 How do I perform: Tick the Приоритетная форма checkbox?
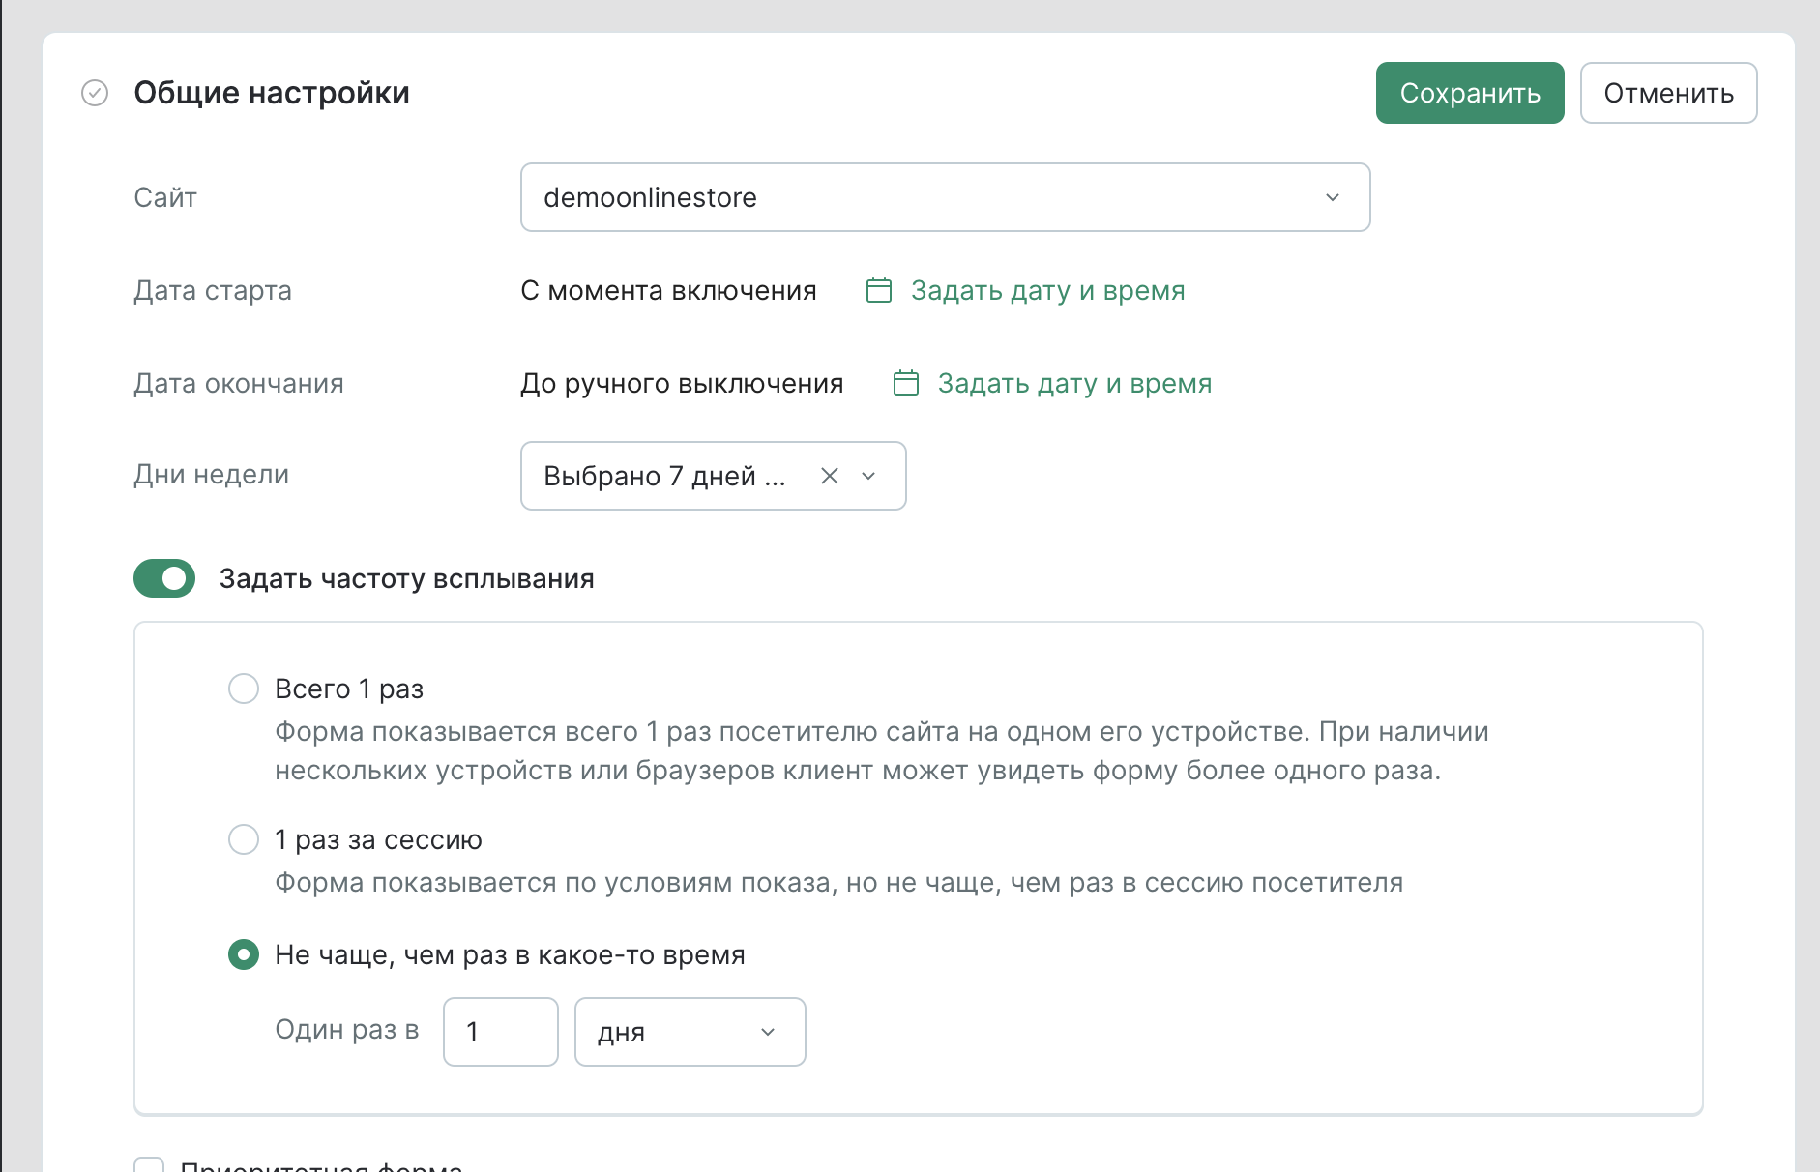point(149,1165)
